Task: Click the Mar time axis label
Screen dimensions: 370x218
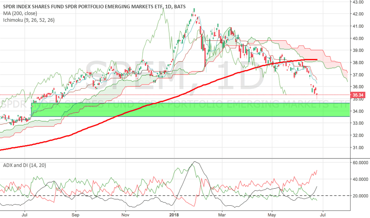Action: (222, 215)
